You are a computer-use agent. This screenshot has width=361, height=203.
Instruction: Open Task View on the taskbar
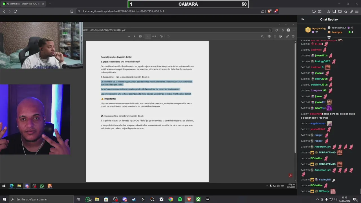(x=78, y=199)
